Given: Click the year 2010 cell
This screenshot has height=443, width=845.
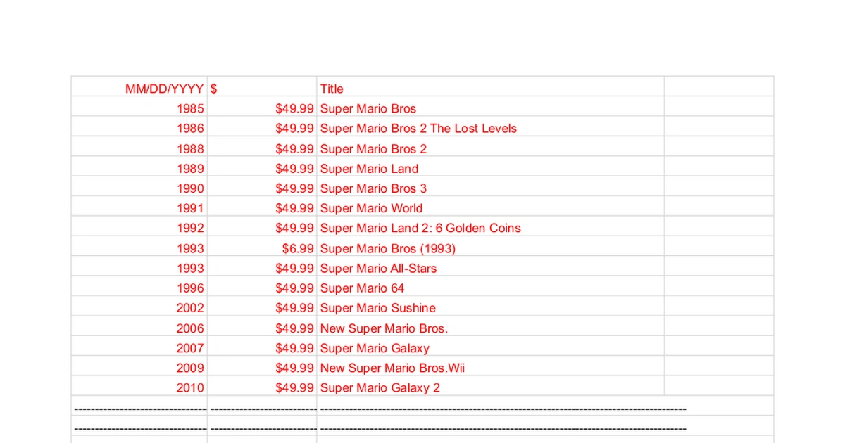Looking at the screenshot, I should (x=139, y=387).
